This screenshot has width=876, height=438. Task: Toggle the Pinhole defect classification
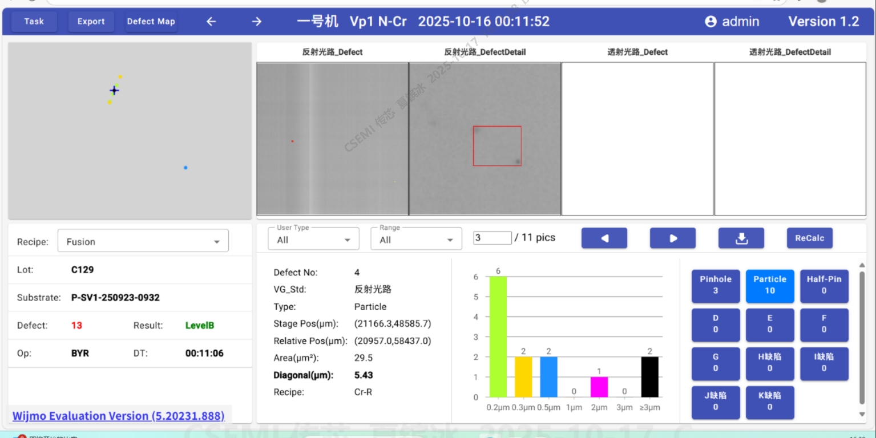(715, 285)
